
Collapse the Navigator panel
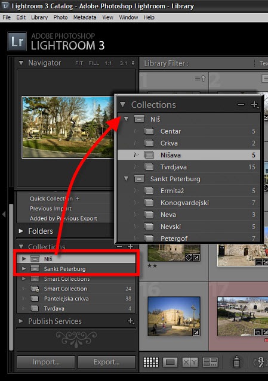(21, 63)
